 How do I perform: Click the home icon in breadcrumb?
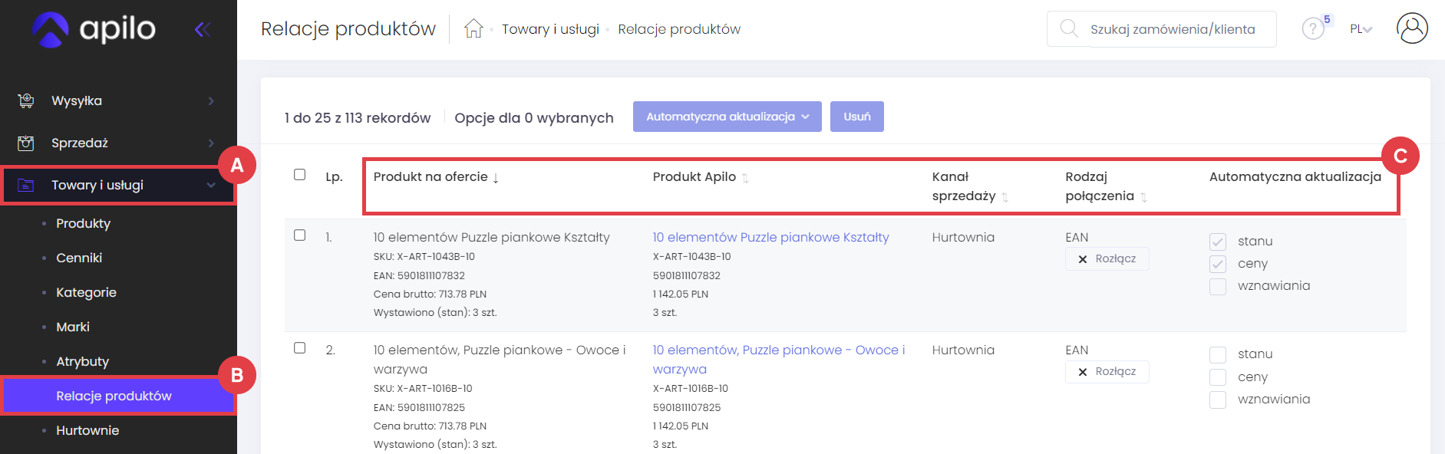pyautogui.click(x=473, y=29)
